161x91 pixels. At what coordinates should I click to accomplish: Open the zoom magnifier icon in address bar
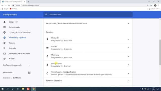(x=148, y=6)
